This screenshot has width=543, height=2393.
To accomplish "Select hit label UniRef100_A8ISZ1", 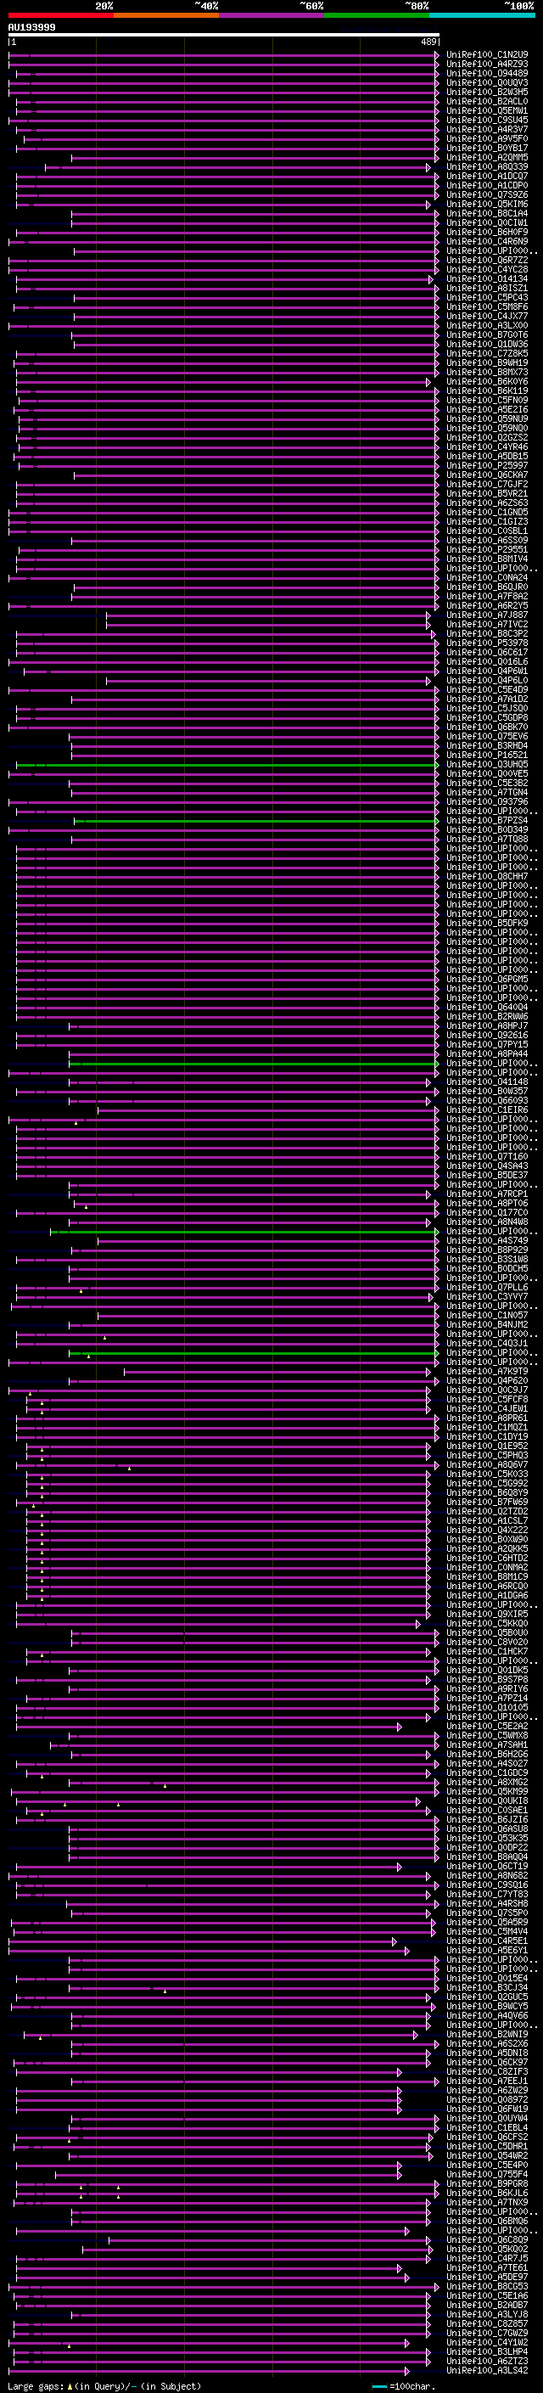I will pos(487,288).
